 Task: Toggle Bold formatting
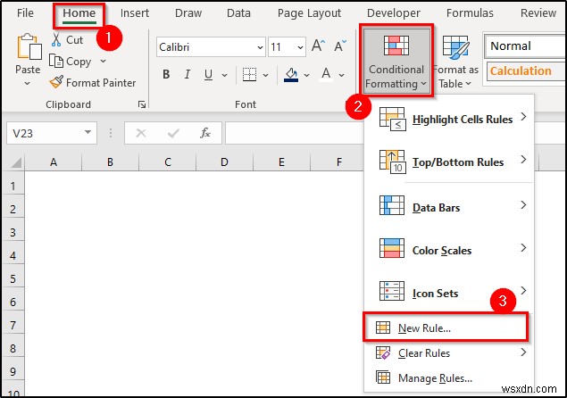[x=166, y=74]
